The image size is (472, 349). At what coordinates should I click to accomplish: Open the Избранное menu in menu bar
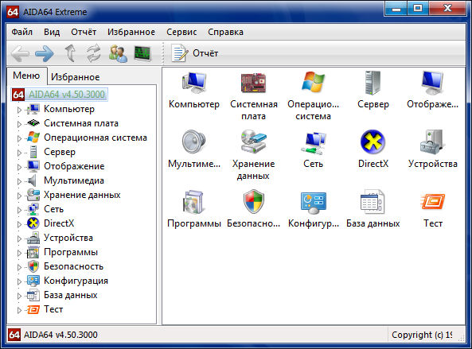tap(131, 32)
